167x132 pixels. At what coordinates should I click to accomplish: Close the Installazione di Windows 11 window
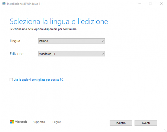tap(161, 4)
